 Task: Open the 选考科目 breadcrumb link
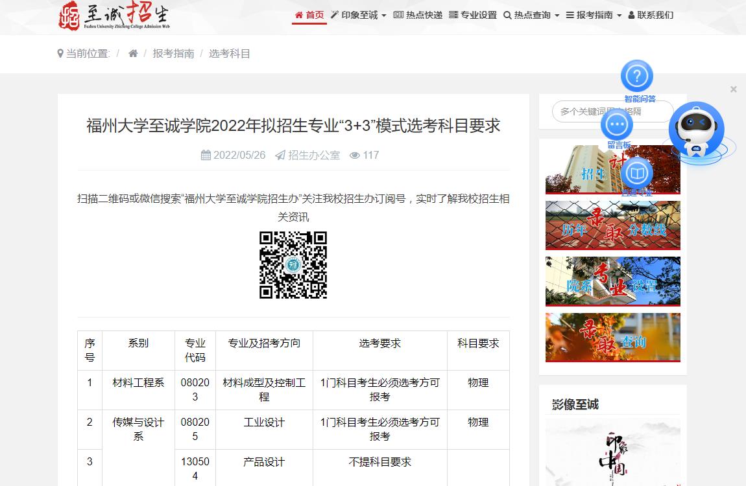pos(230,54)
